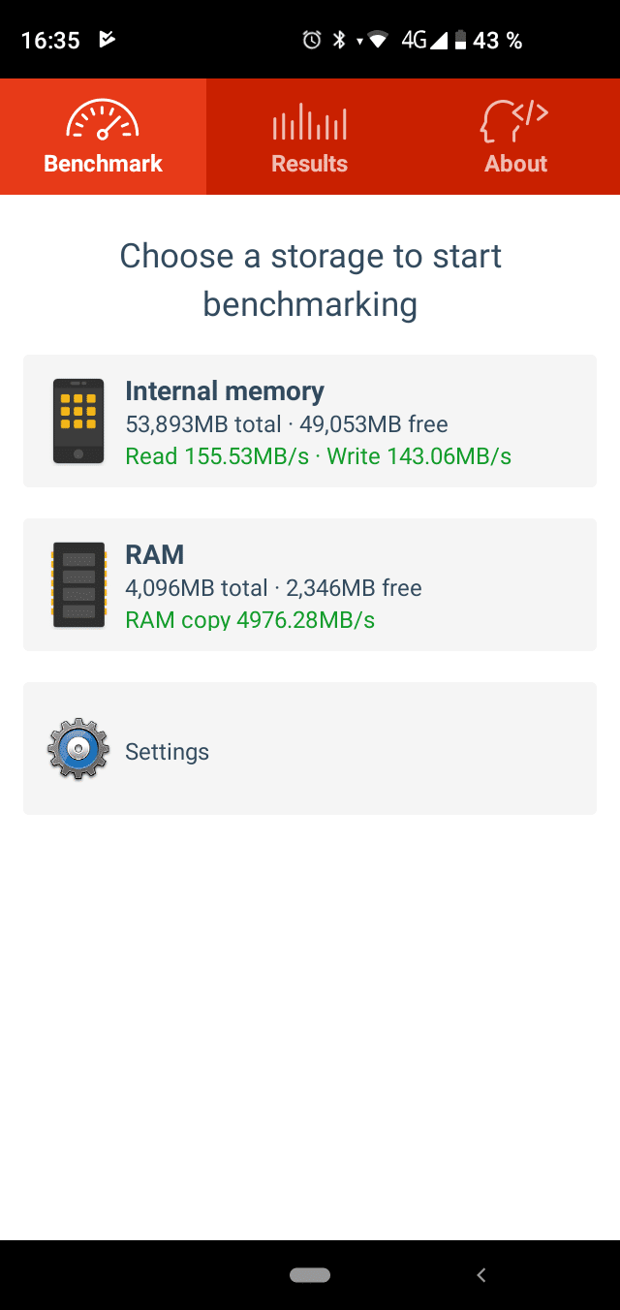The width and height of the screenshot is (620, 1310).
Task: Open the Benchmark tab speedometer icon
Action: coord(102,120)
